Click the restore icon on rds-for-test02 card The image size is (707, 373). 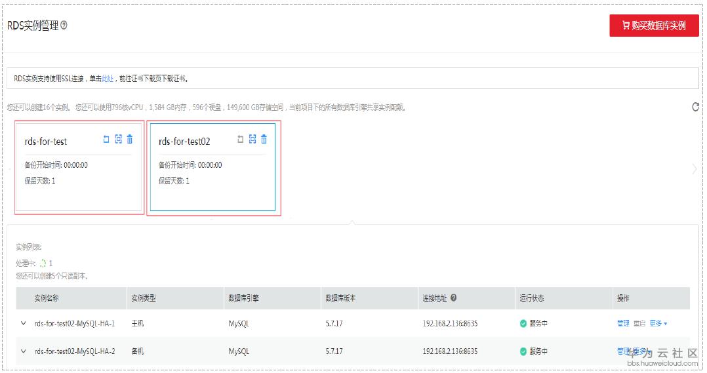[x=240, y=139]
